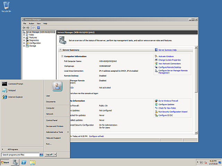Expand the Storage tree node
The width and height of the screenshot is (222, 166).
point(24,46)
